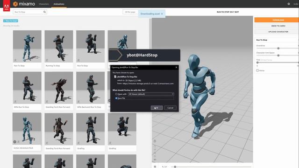The image size is (299, 168).
Task: Open the 3D Viewer (default) application dropdown
Action: [151, 94]
